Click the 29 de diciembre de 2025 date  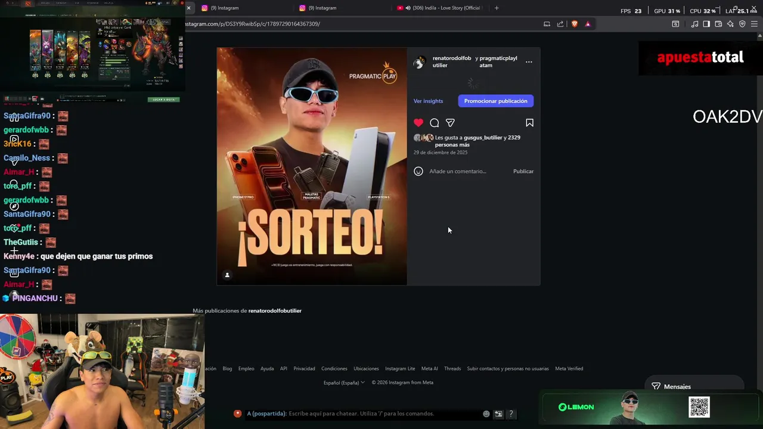coord(441,153)
